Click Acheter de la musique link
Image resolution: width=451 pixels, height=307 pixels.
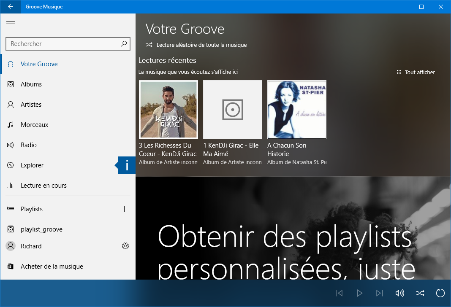coord(52,267)
